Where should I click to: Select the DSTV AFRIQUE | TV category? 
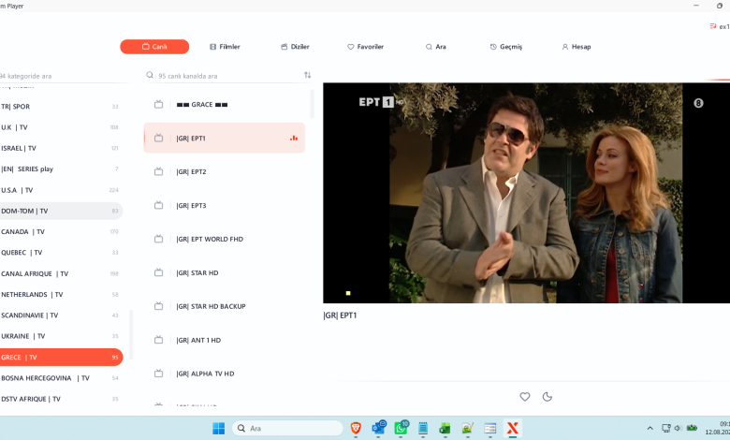(61, 399)
